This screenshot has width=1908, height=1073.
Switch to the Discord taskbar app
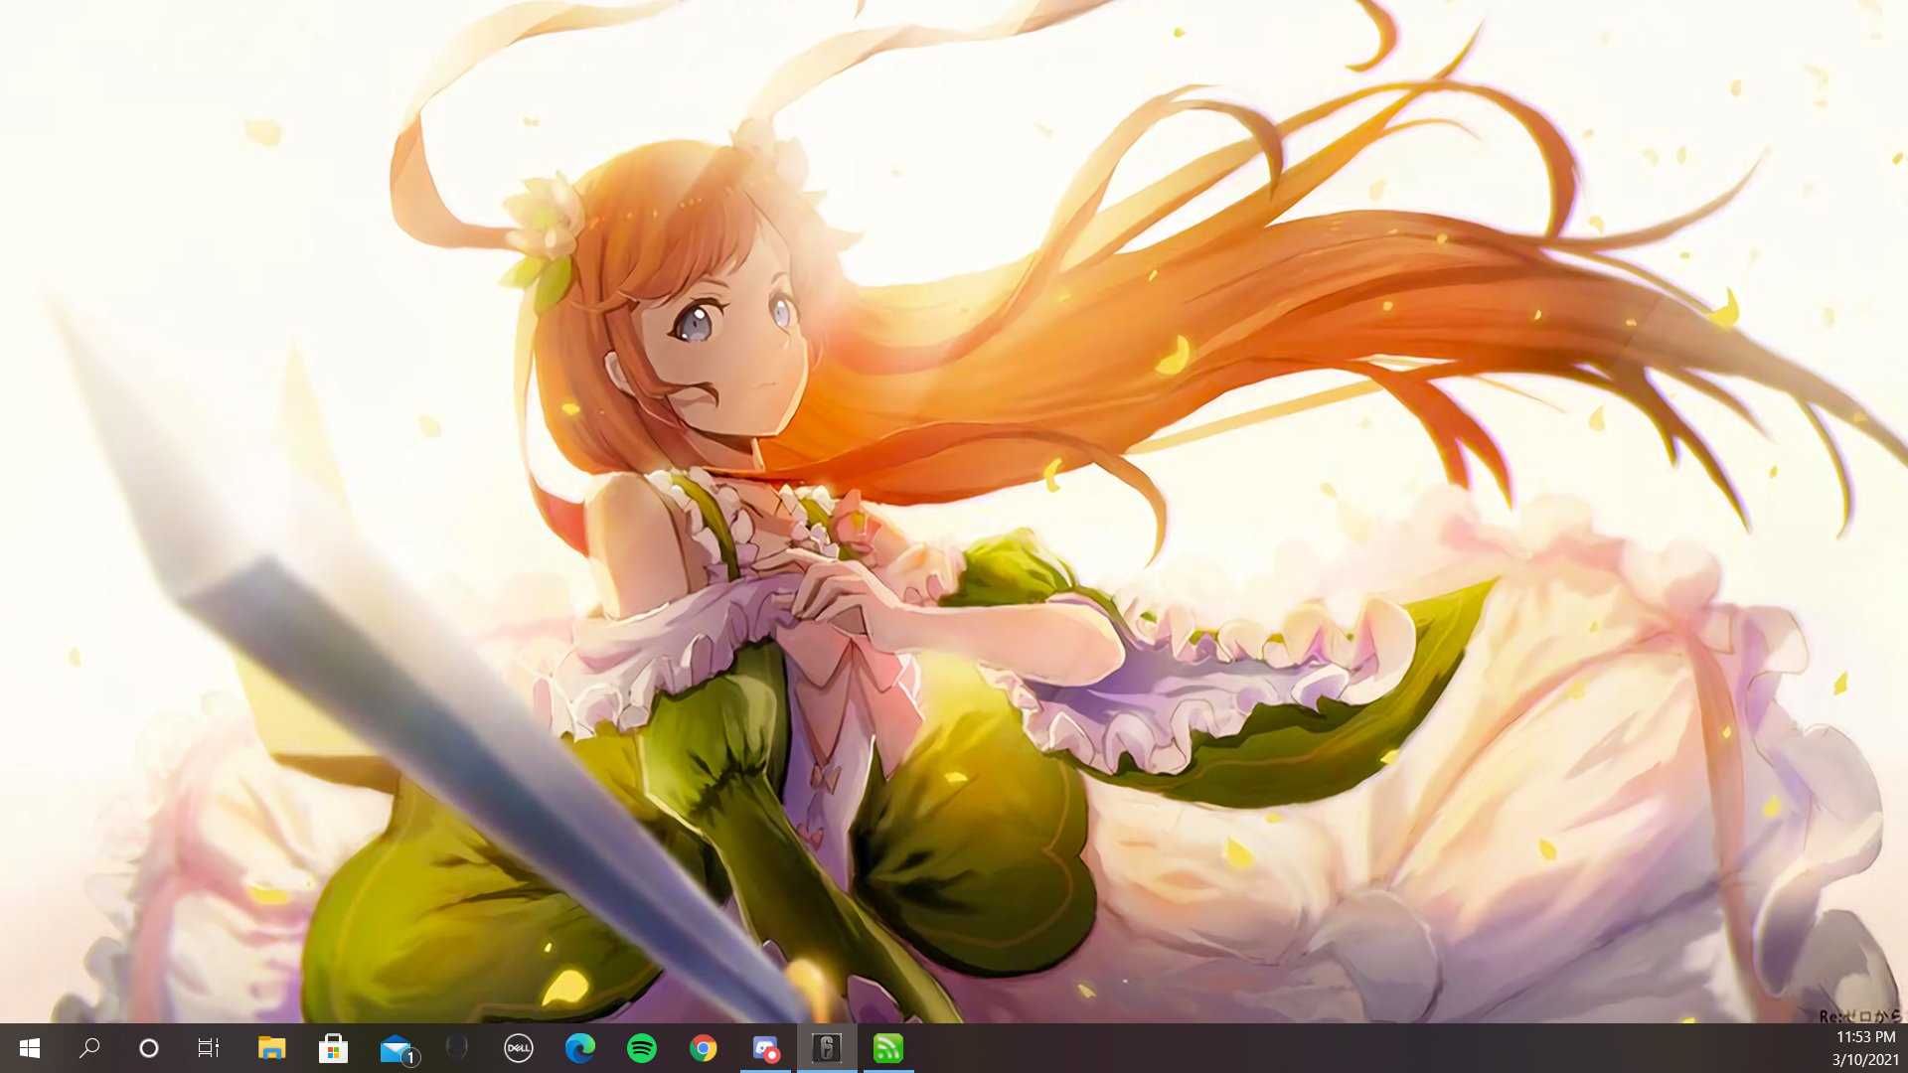coord(765,1048)
